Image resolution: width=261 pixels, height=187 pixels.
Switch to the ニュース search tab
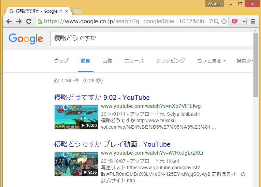tap(134, 61)
